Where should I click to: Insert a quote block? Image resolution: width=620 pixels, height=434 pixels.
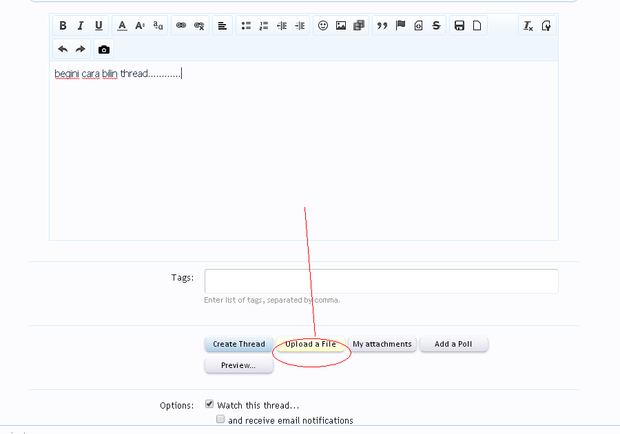tap(382, 25)
